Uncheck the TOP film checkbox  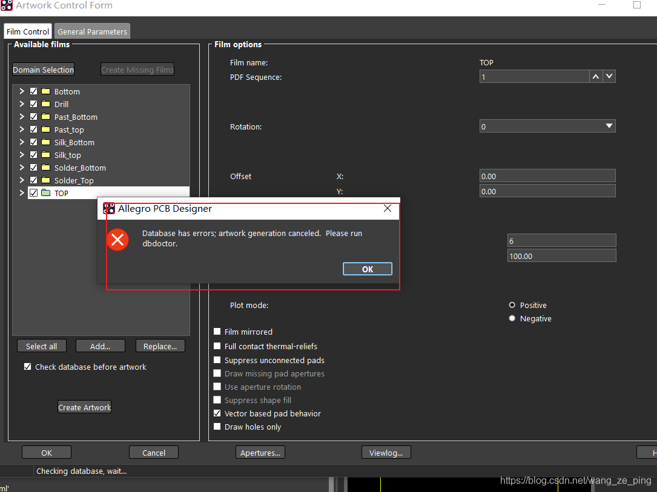pos(33,192)
